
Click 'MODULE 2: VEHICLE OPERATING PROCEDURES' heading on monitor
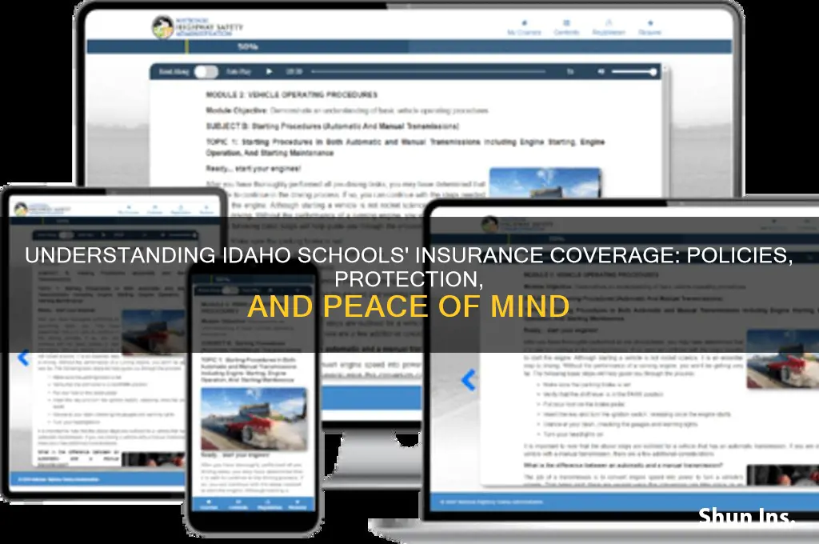[x=291, y=94]
